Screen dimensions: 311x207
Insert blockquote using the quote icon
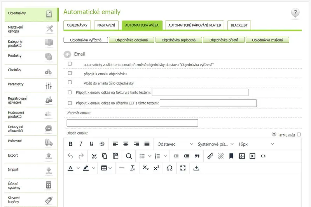coord(197,156)
